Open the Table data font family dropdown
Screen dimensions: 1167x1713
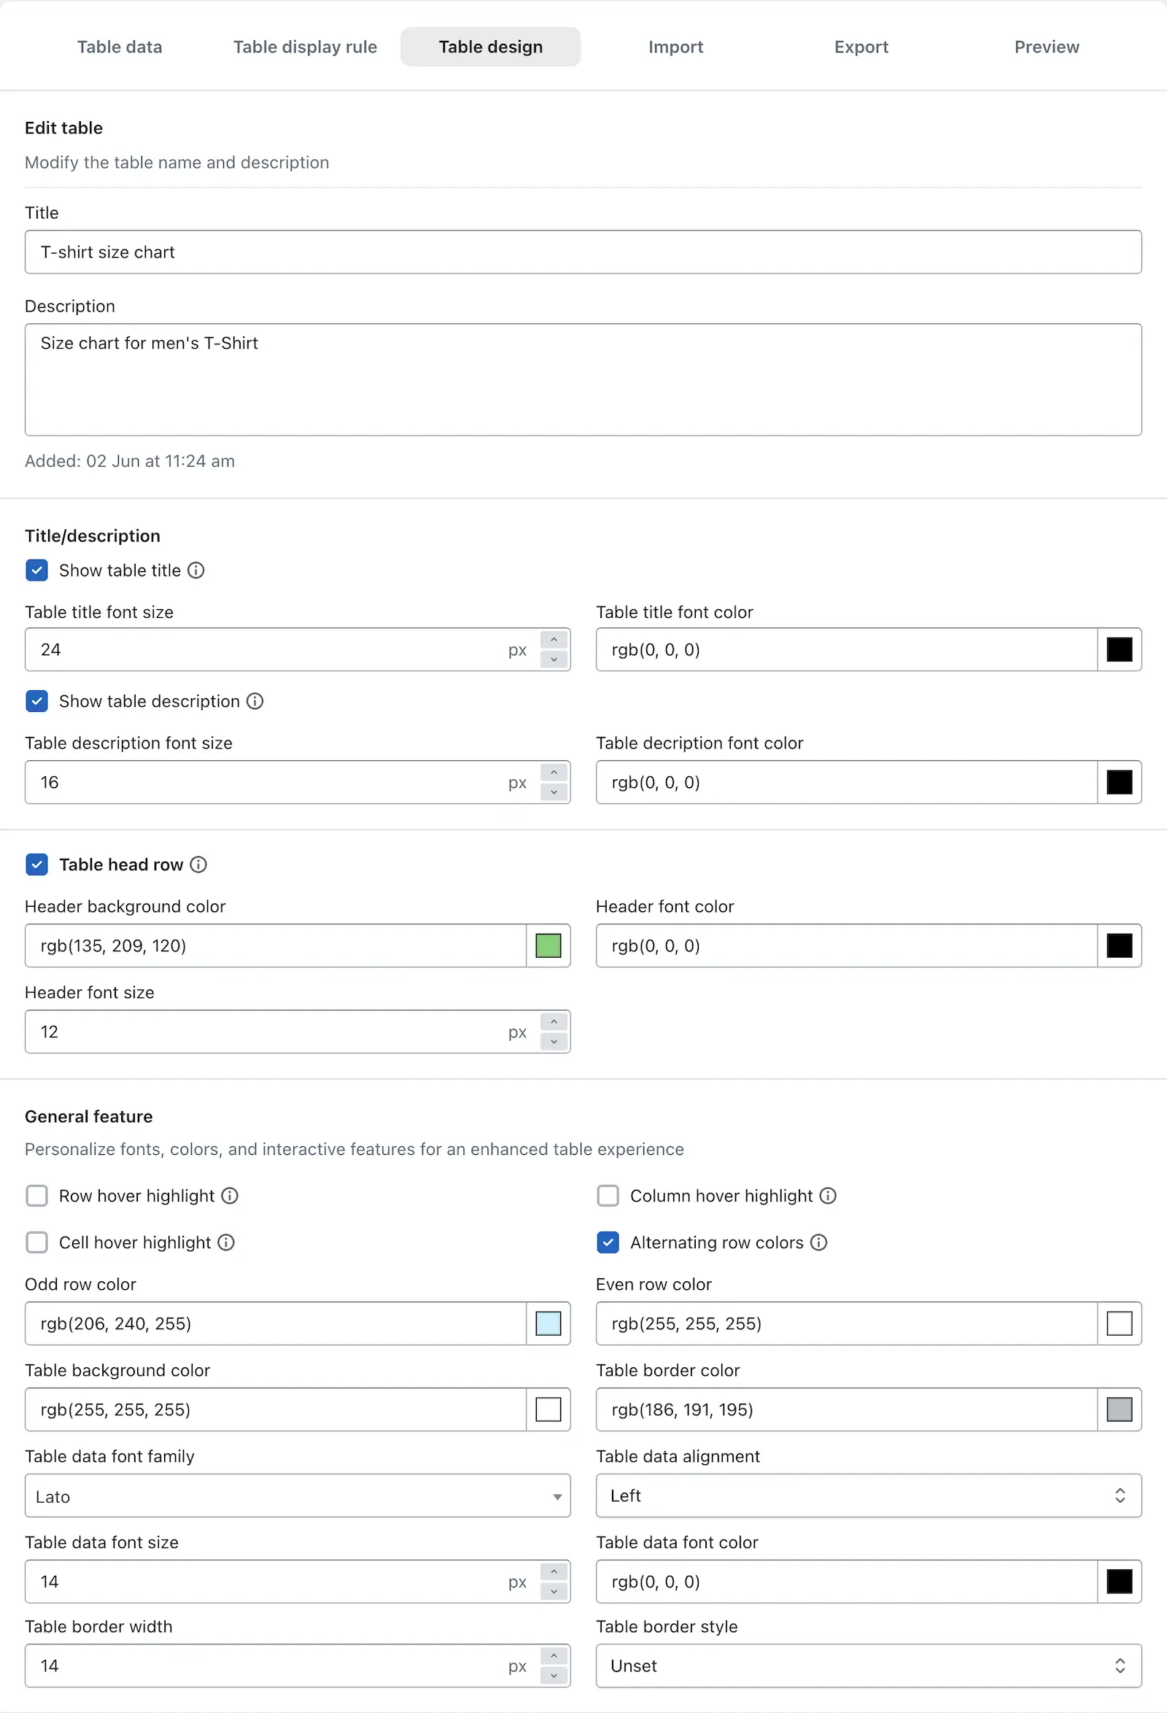(x=298, y=1496)
